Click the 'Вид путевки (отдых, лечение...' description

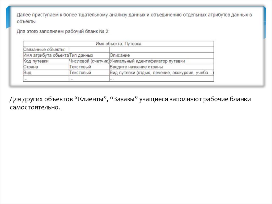(162, 73)
